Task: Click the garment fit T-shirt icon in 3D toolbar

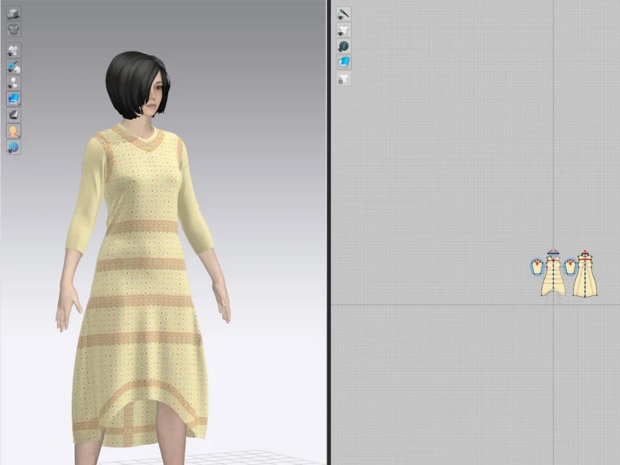Action: click(x=14, y=29)
